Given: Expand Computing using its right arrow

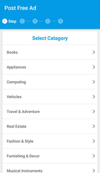Looking at the screenshot, I should click(94, 82).
